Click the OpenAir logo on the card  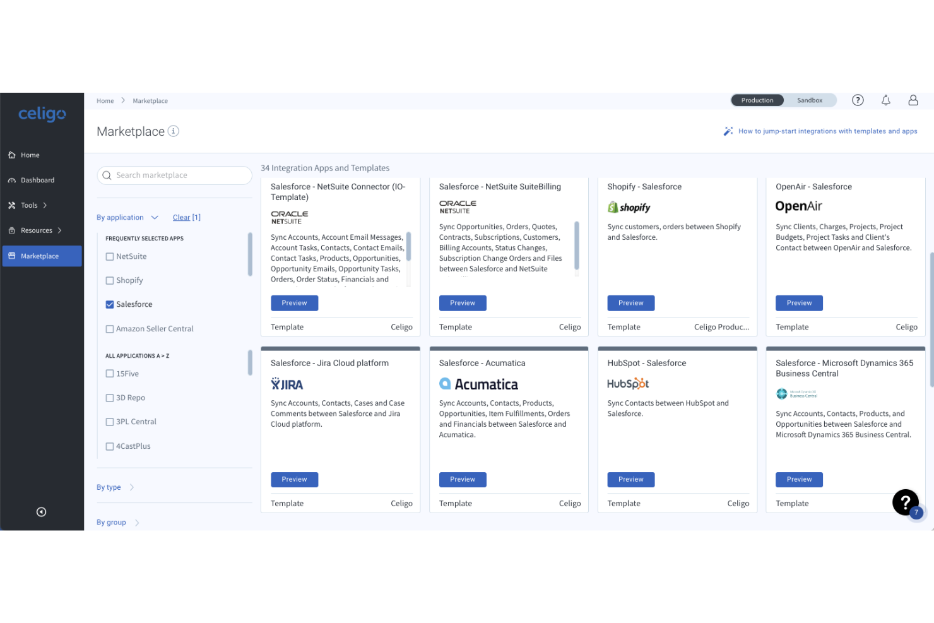coord(798,206)
